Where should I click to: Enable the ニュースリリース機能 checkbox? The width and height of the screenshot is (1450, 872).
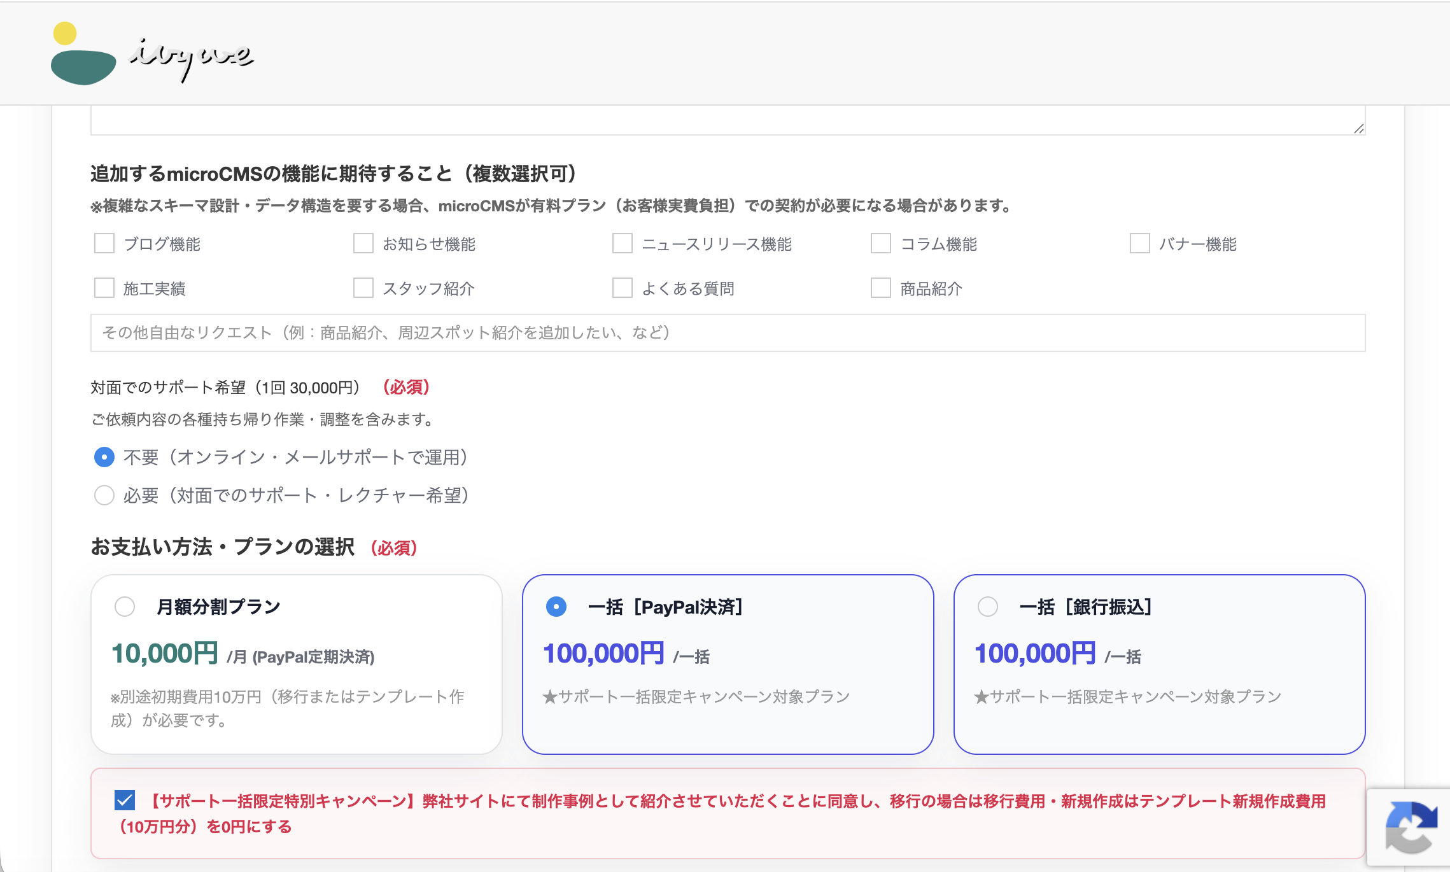point(623,244)
